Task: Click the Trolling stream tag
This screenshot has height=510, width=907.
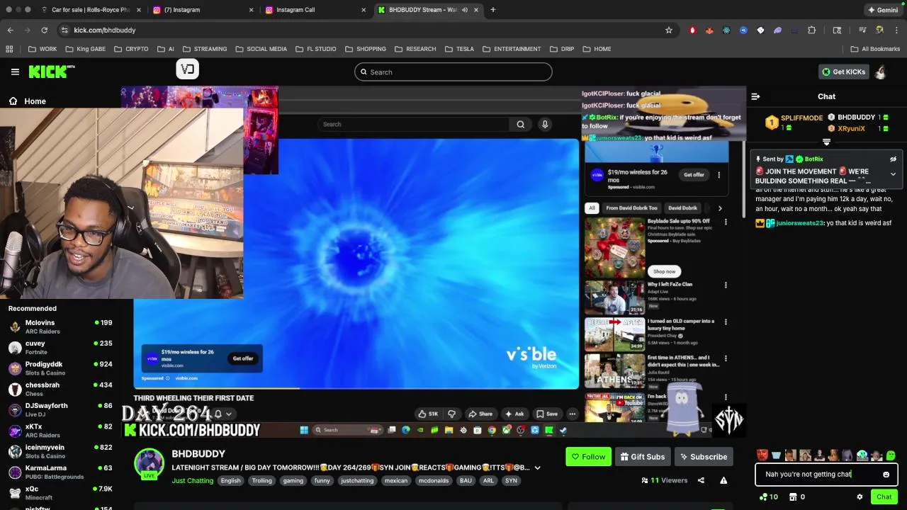Action: pos(261,480)
